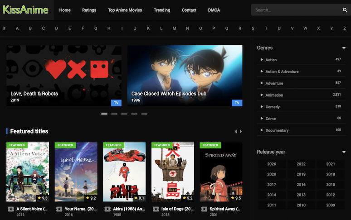Click FEATURED label on A Silent Voice poster

click(17, 145)
